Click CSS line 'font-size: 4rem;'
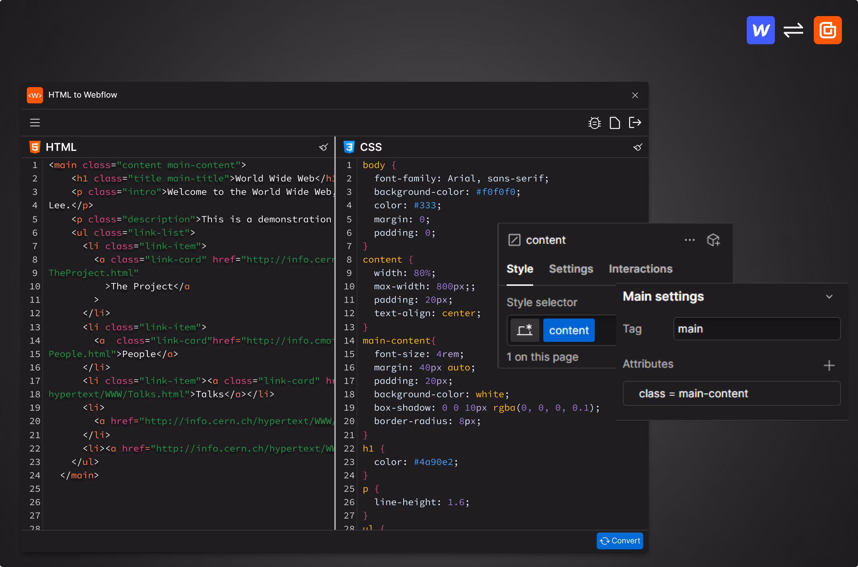 tap(419, 354)
